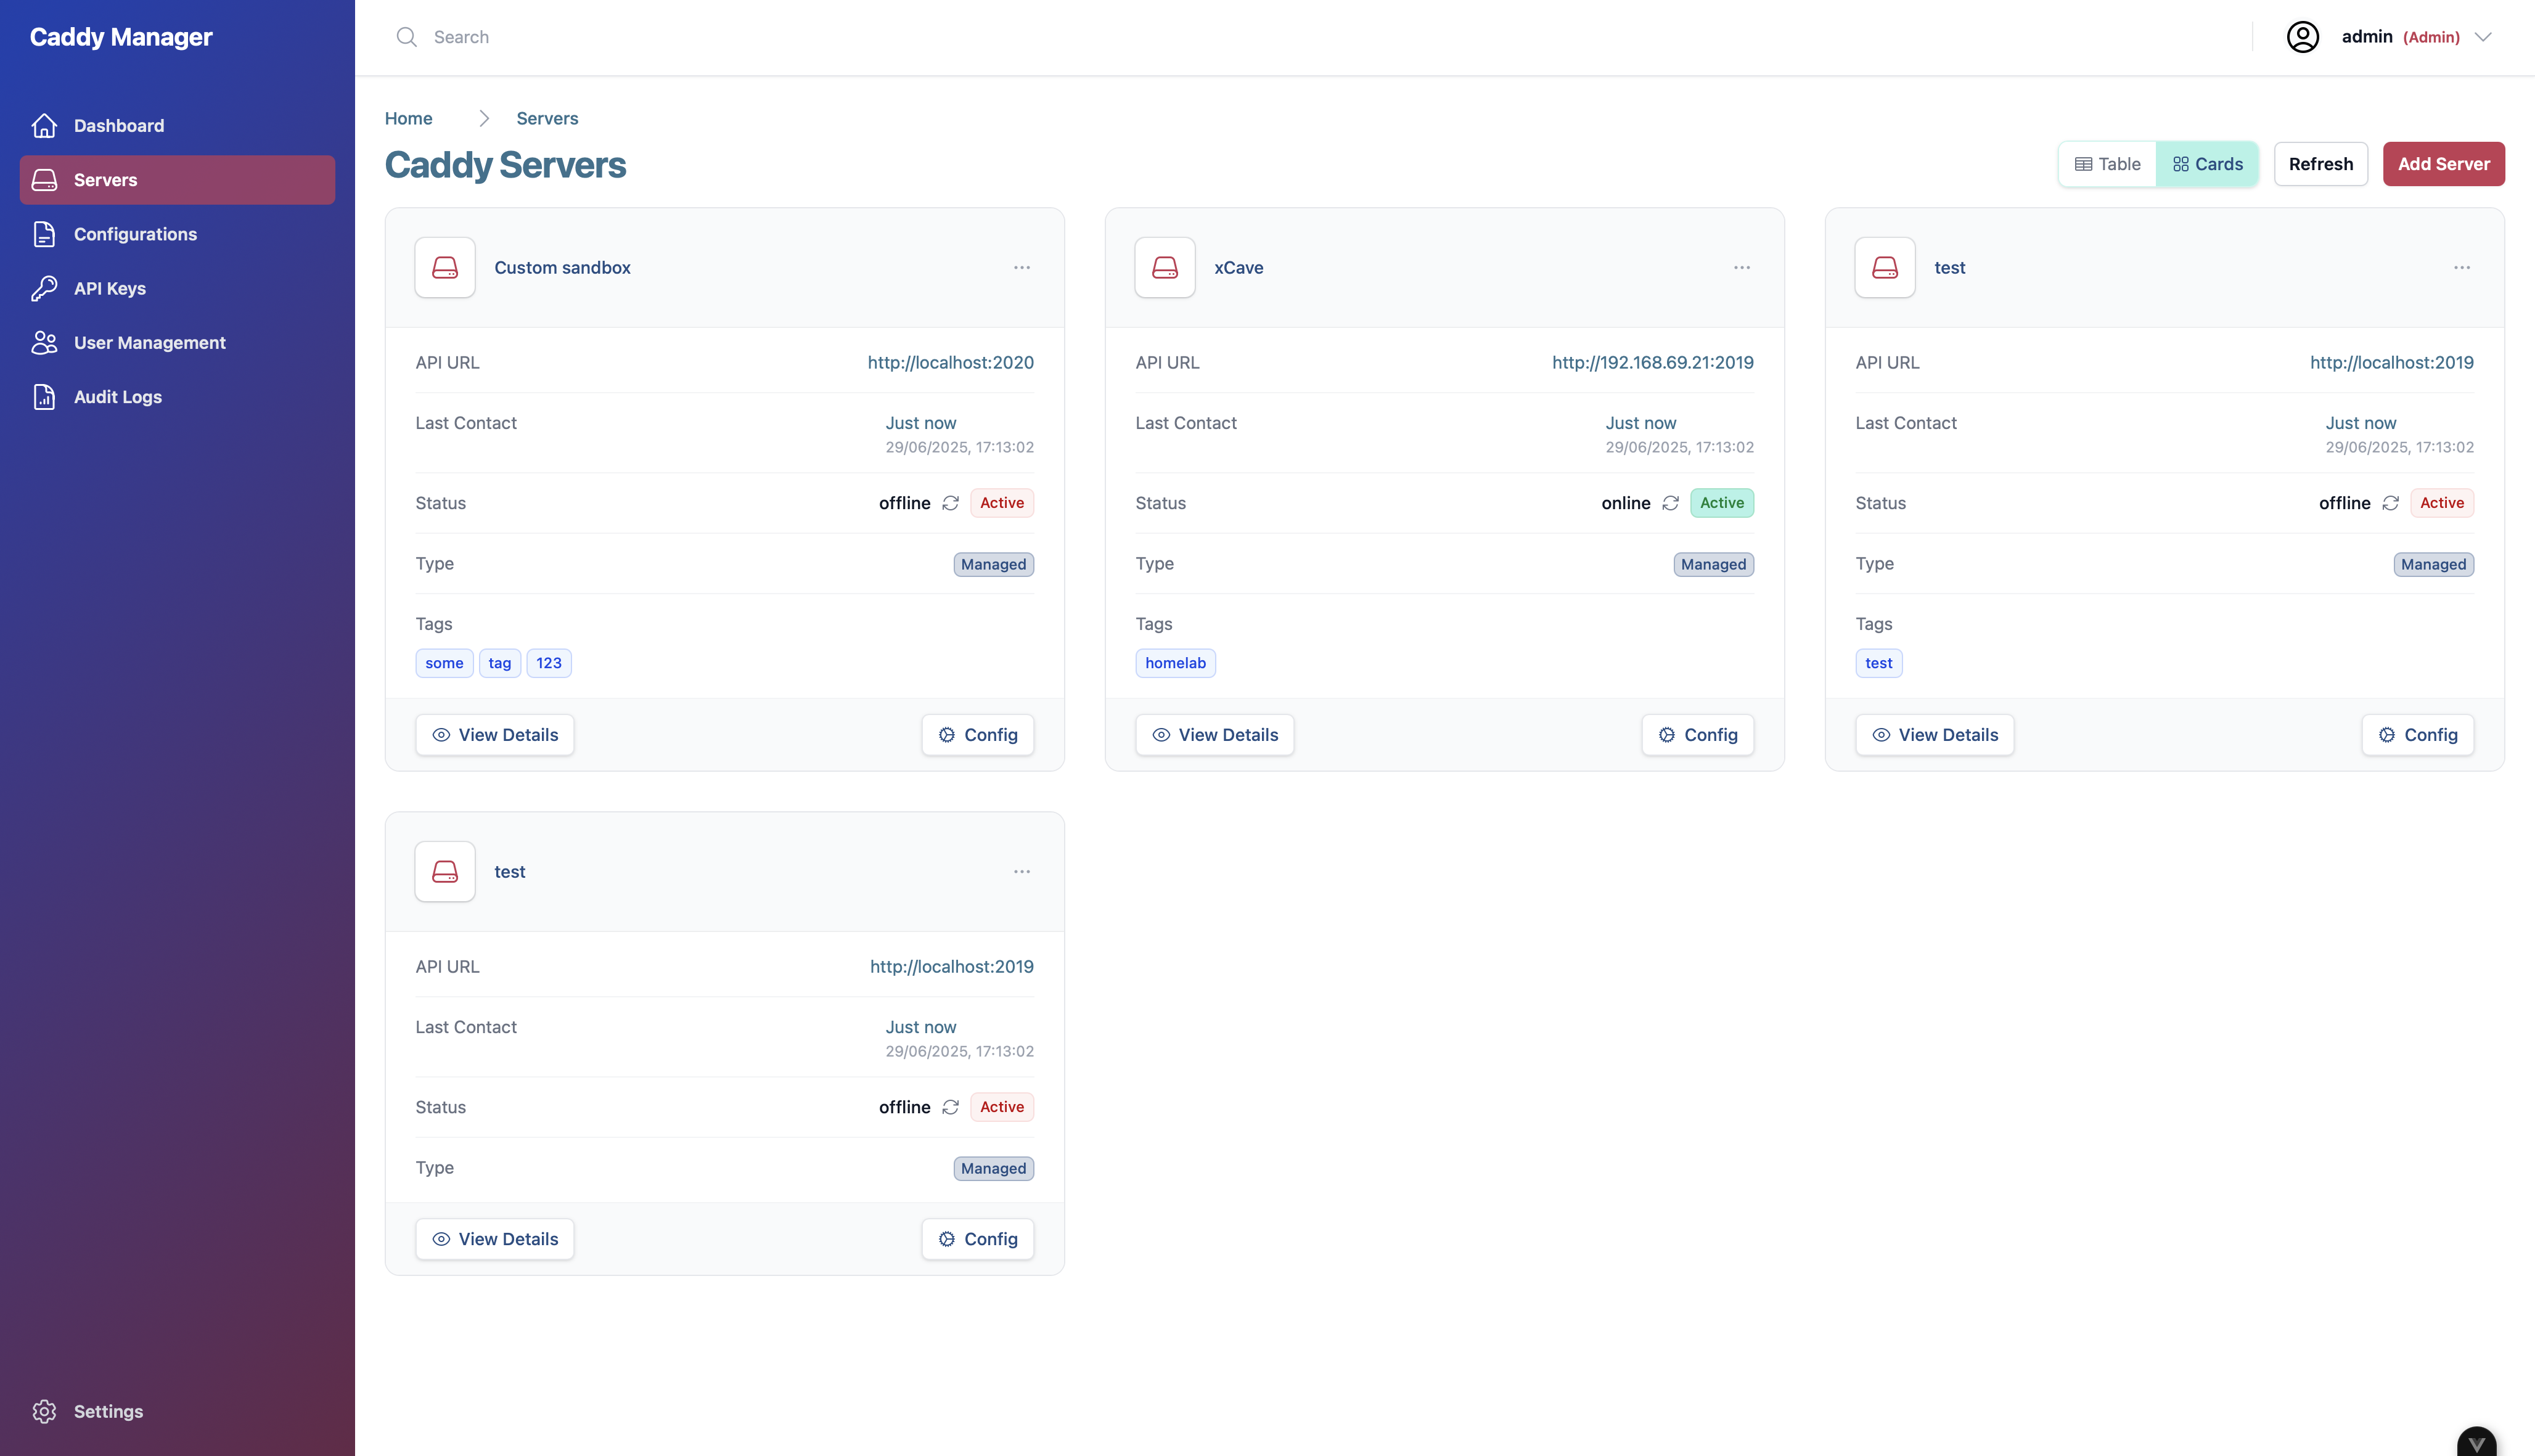Click the homelab tag on xCave
This screenshot has width=2535, height=1456.
coord(1175,662)
